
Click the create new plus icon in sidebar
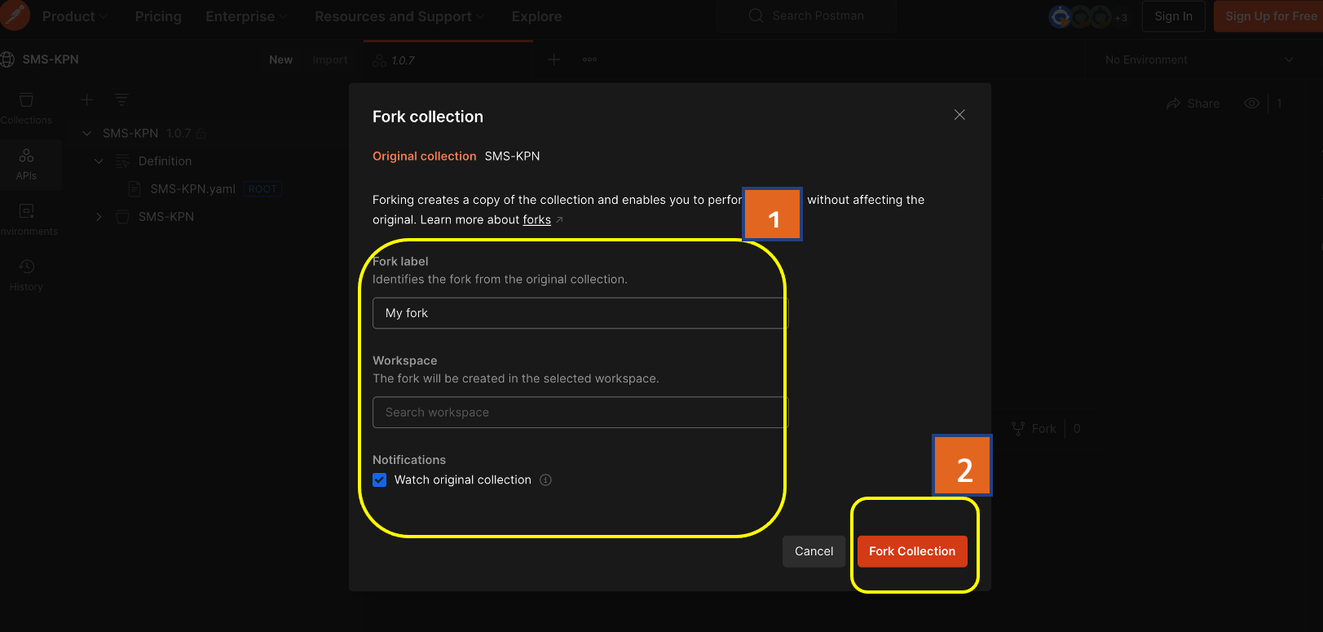(x=86, y=99)
